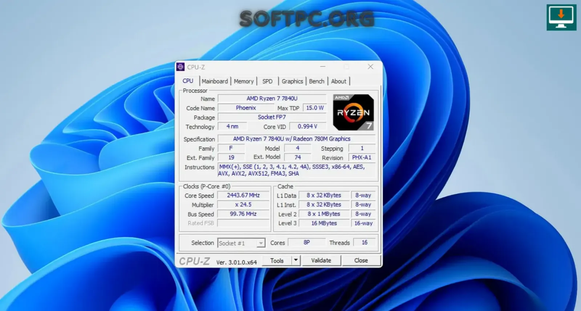Viewport: 581px width, 311px height.
Task: Go to the Memory tab
Action: point(244,81)
